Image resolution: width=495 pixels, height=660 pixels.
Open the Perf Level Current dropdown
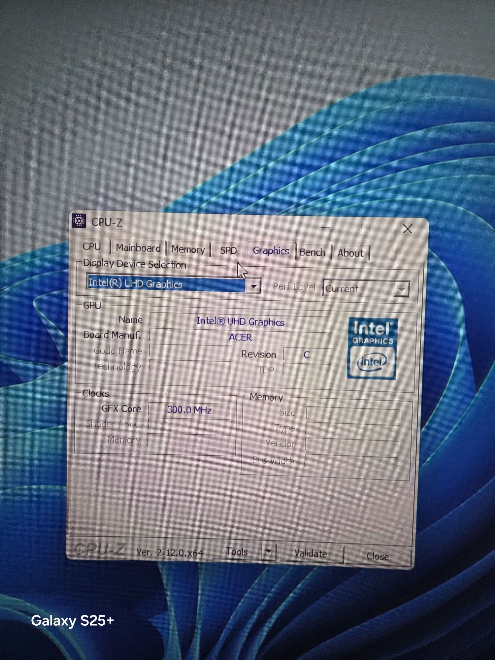[366, 289]
